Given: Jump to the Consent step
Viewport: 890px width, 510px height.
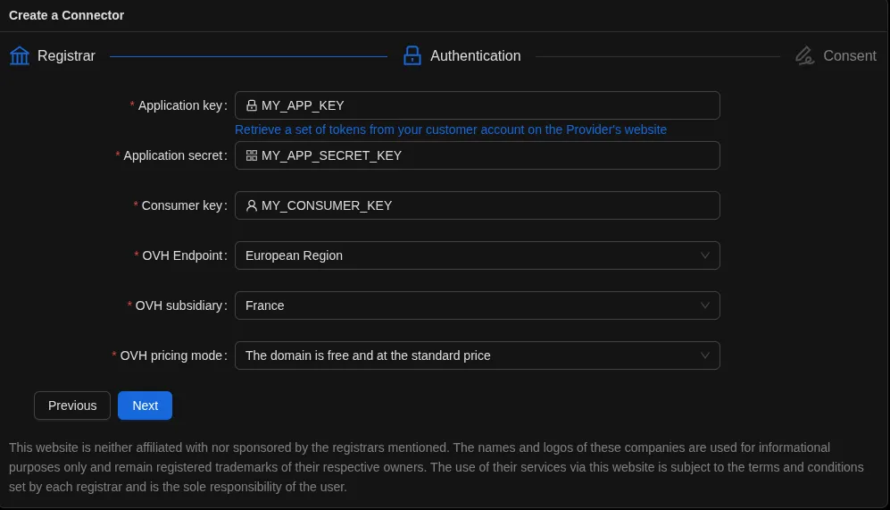Looking at the screenshot, I should (849, 56).
